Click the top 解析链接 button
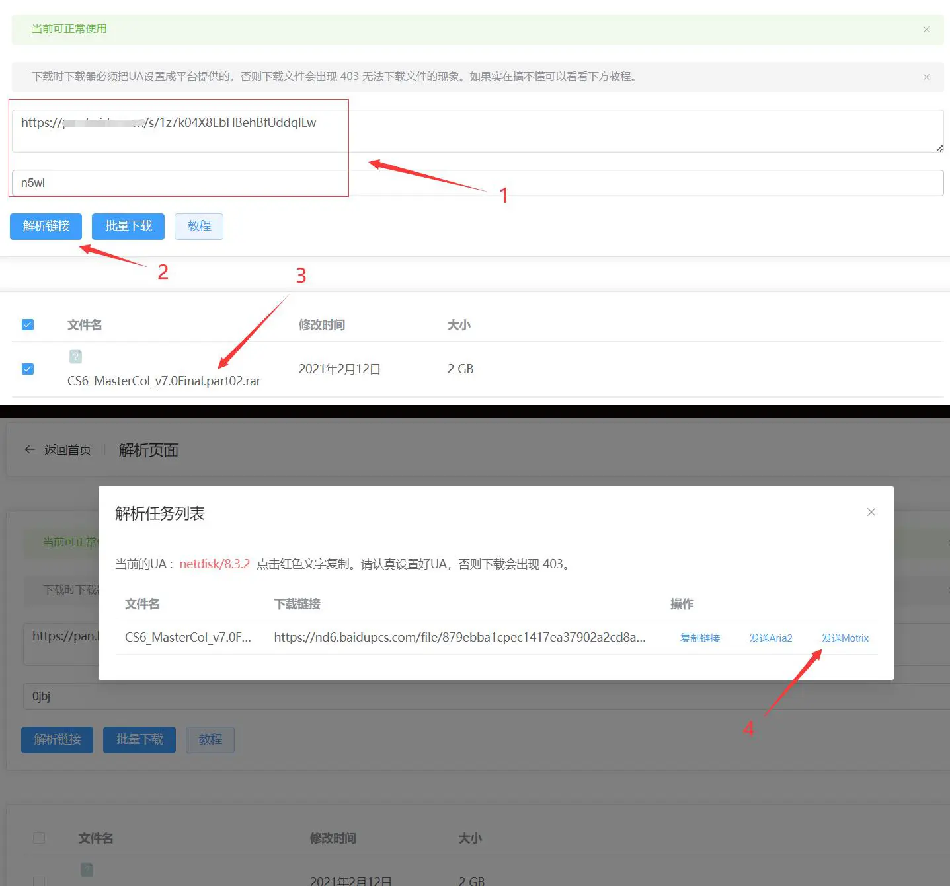The image size is (950, 886). (46, 226)
